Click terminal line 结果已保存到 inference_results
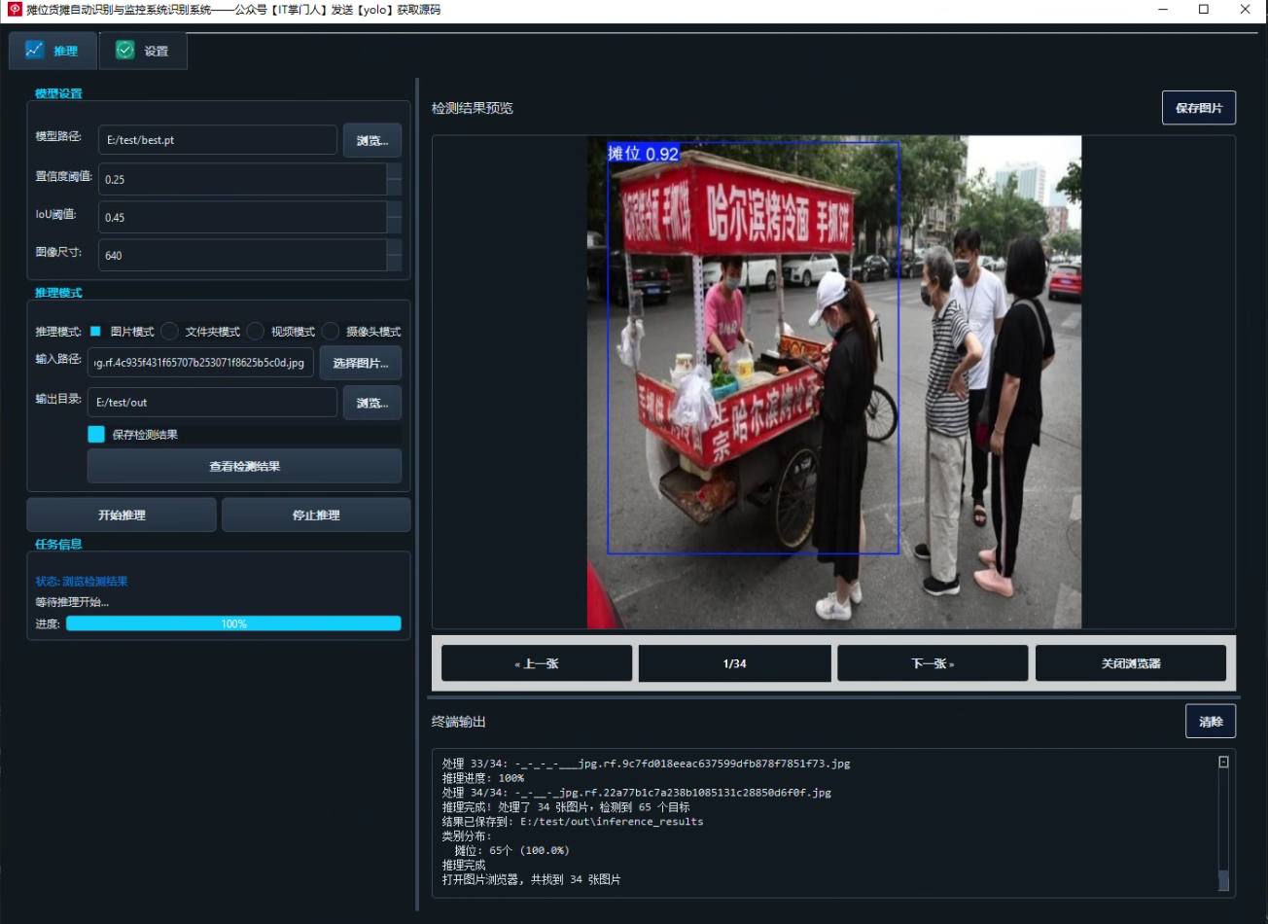 pyautogui.click(x=573, y=822)
